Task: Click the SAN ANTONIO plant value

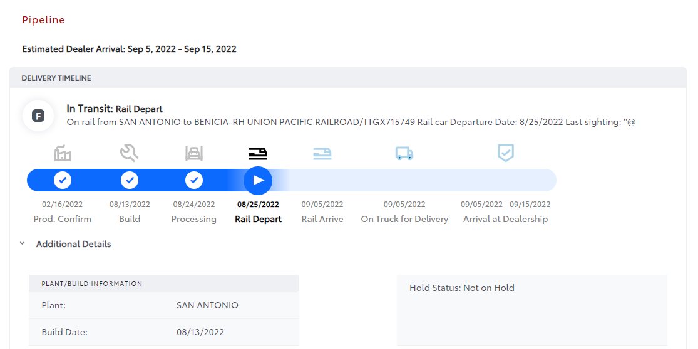Action: (x=207, y=305)
